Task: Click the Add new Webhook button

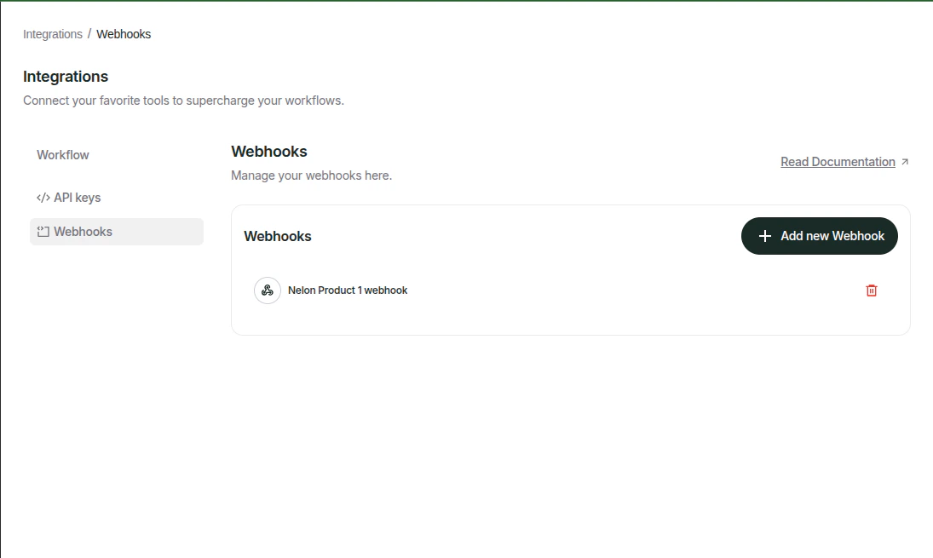Action: (819, 235)
